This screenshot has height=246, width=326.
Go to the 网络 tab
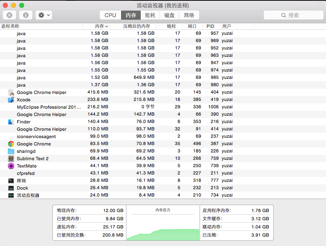[189, 15]
